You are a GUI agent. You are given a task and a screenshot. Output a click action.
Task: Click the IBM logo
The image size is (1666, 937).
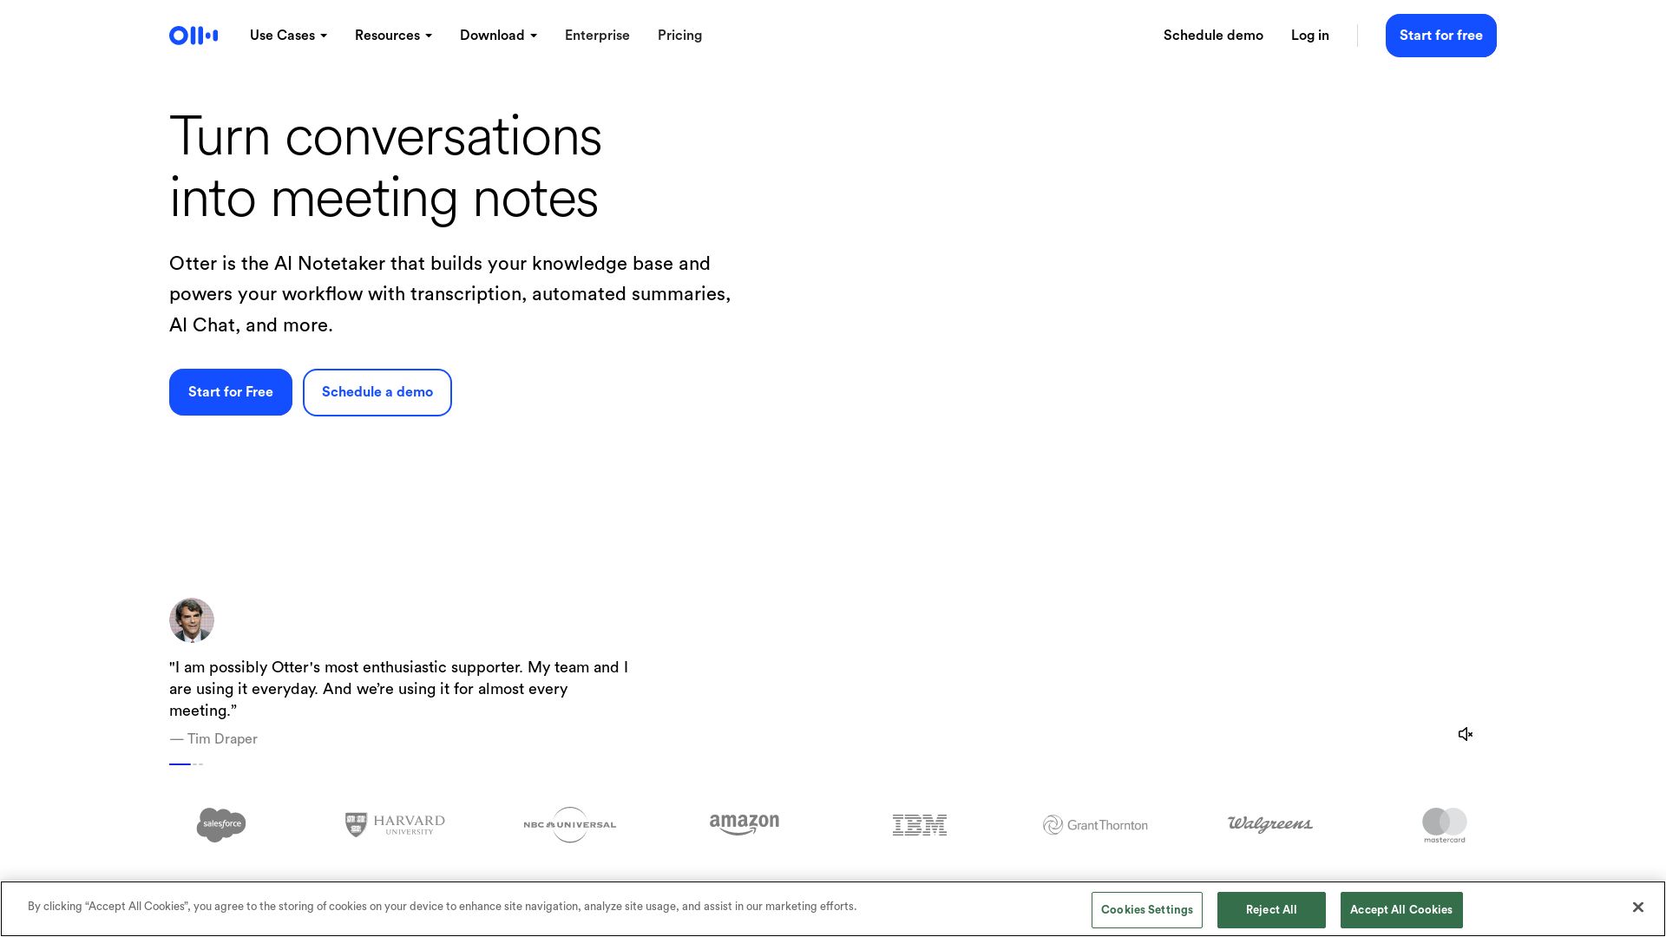920,825
